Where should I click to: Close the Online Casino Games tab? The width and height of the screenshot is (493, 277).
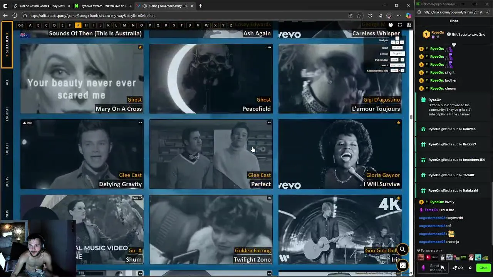(x=69, y=6)
